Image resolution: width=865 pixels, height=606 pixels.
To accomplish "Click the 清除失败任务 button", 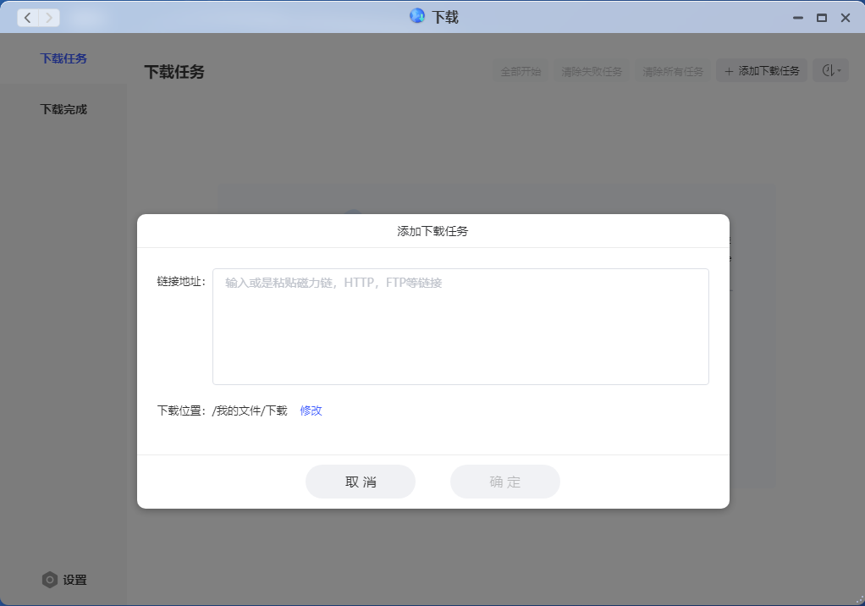I will click(592, 71).
